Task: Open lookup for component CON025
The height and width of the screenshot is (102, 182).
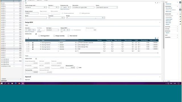Action: coord(76,49)
